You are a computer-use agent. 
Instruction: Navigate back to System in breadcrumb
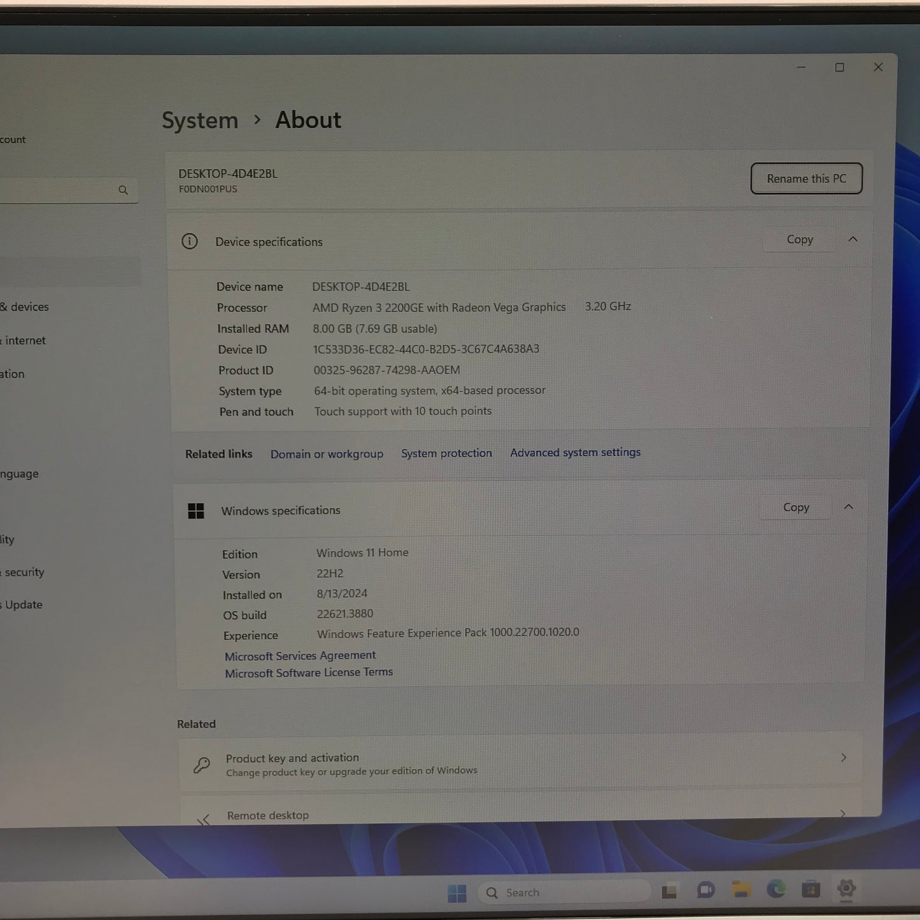pos(200,120)
